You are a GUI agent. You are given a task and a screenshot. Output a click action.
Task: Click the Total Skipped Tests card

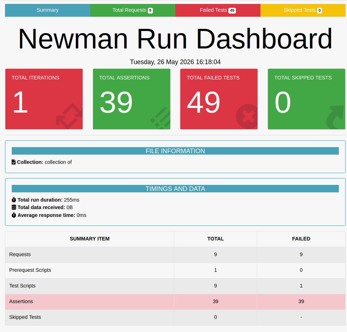point(306,99)
